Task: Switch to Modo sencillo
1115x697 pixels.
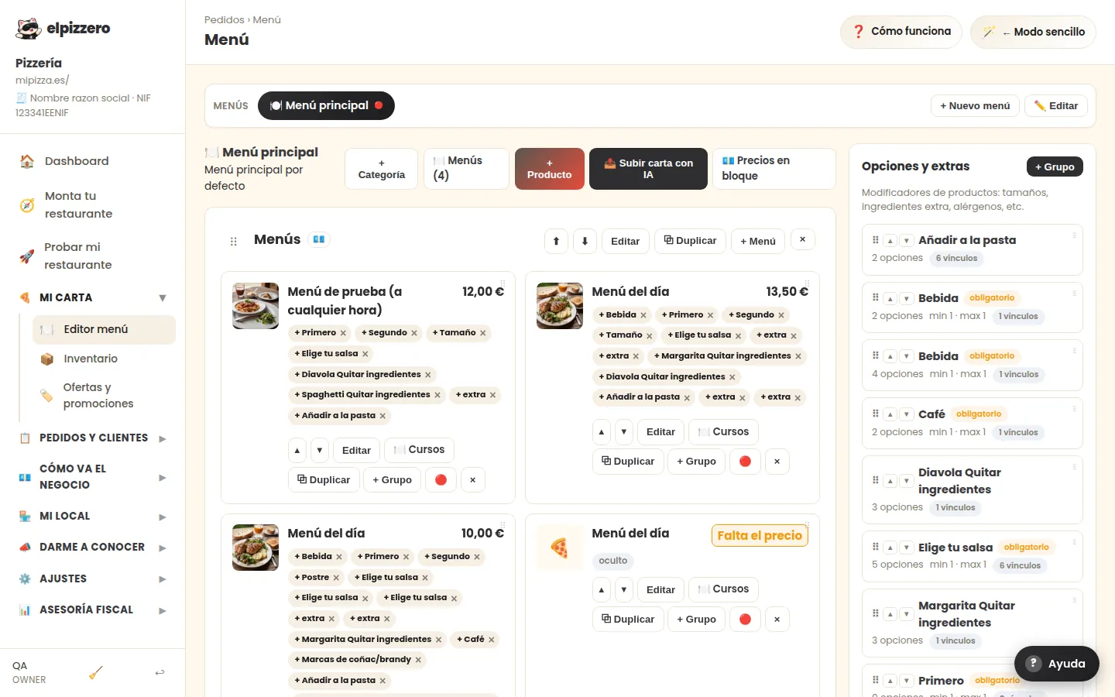Action: 1033,32
